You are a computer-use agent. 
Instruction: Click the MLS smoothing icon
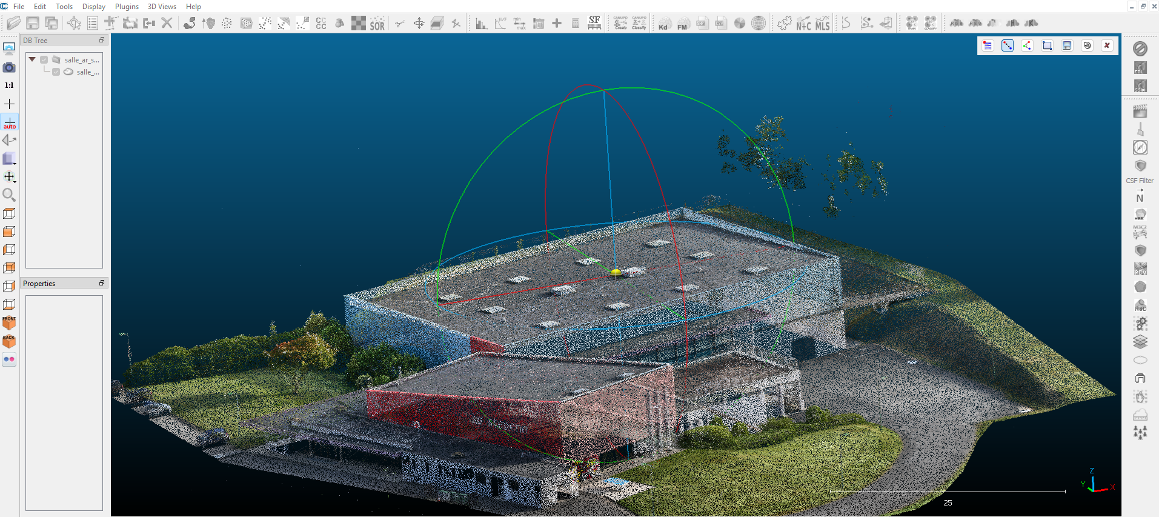coord(822,23)
